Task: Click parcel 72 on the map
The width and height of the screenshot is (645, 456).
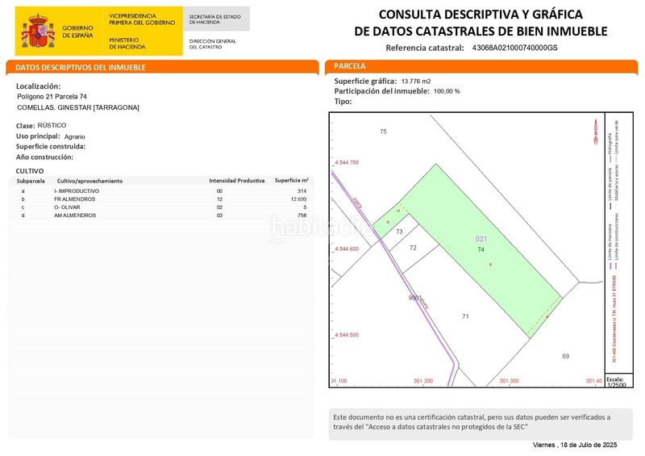Action: [413, 248]
